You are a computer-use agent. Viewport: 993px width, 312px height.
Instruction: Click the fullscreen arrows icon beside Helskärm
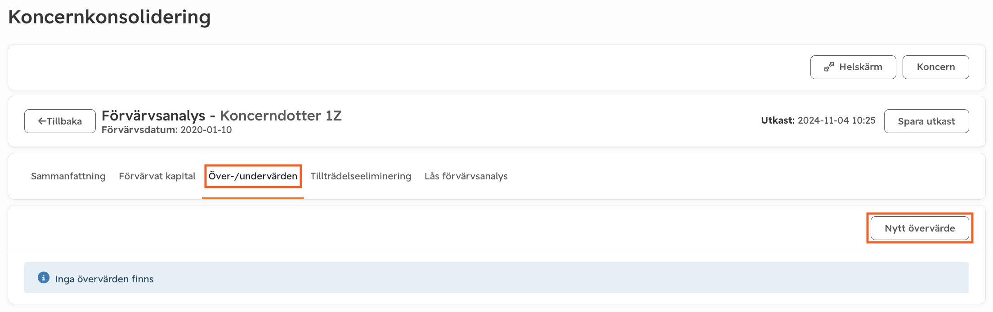click(829, 67)
